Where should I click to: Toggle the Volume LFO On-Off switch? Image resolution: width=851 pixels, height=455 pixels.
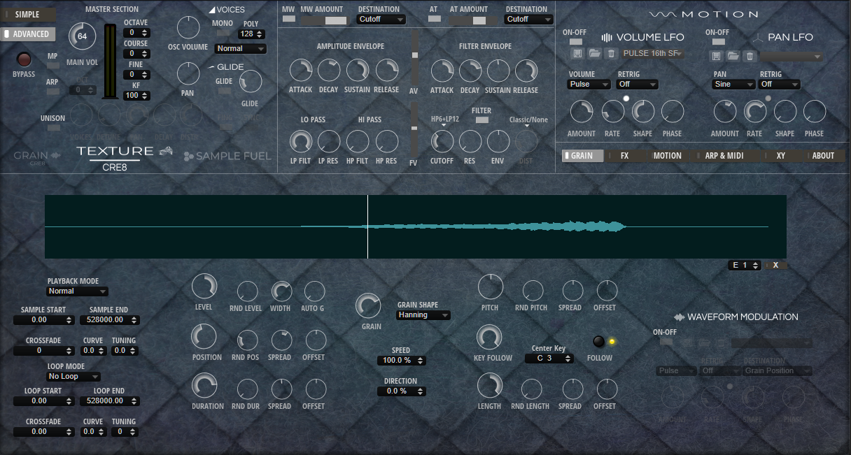(x=575, y=42)
